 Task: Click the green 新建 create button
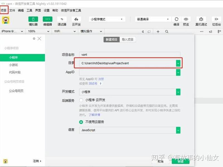181,161
